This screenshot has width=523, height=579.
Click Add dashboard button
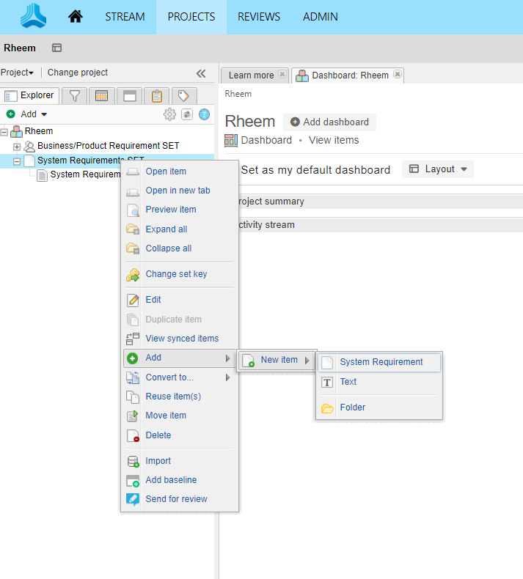[329, 122]
